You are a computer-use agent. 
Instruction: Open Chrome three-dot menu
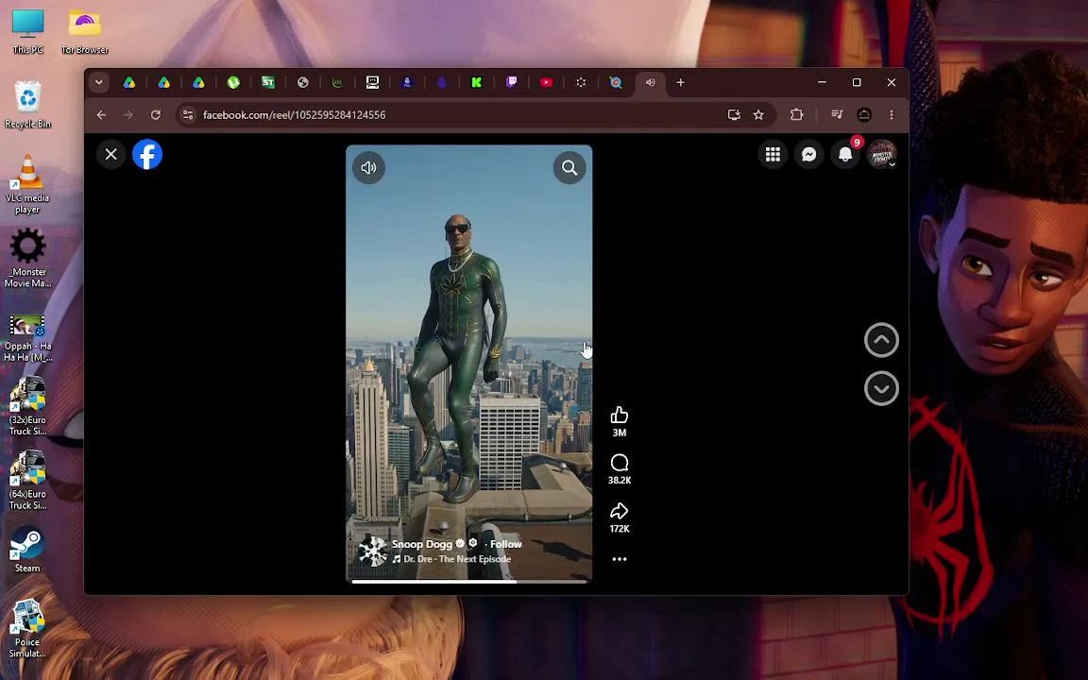[x=892, y=114]
